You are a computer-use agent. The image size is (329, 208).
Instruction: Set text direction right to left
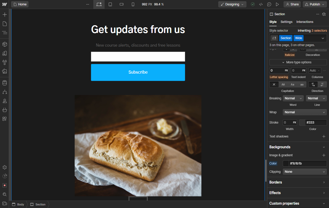point(322,84)
